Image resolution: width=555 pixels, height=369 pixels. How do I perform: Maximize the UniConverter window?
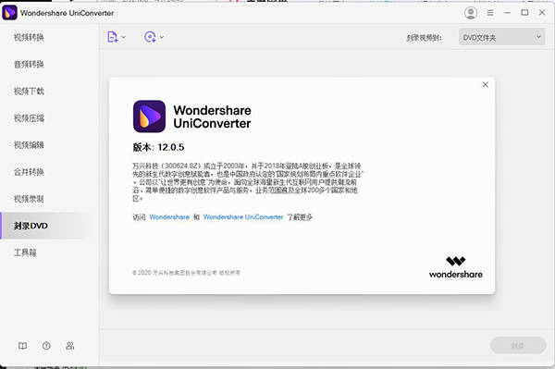(x=524, y=13)
